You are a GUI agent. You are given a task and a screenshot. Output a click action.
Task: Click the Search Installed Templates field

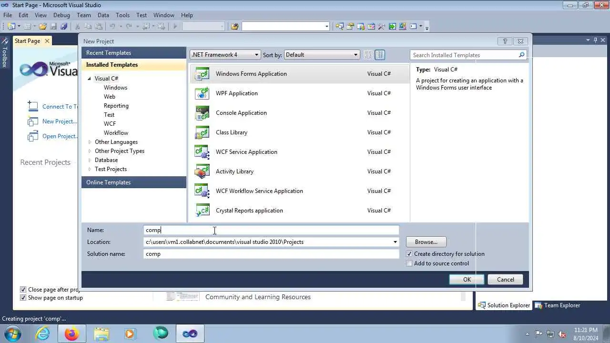click(x=464, y=55)
